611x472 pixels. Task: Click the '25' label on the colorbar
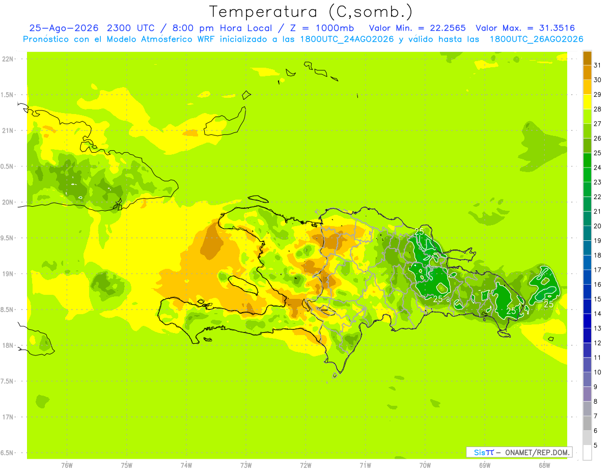(x=598, y=153)
